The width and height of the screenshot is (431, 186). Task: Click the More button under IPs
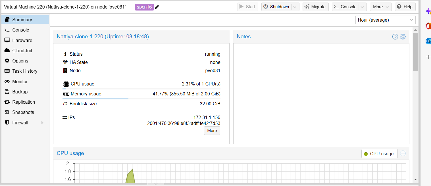(x=212, y=131)
